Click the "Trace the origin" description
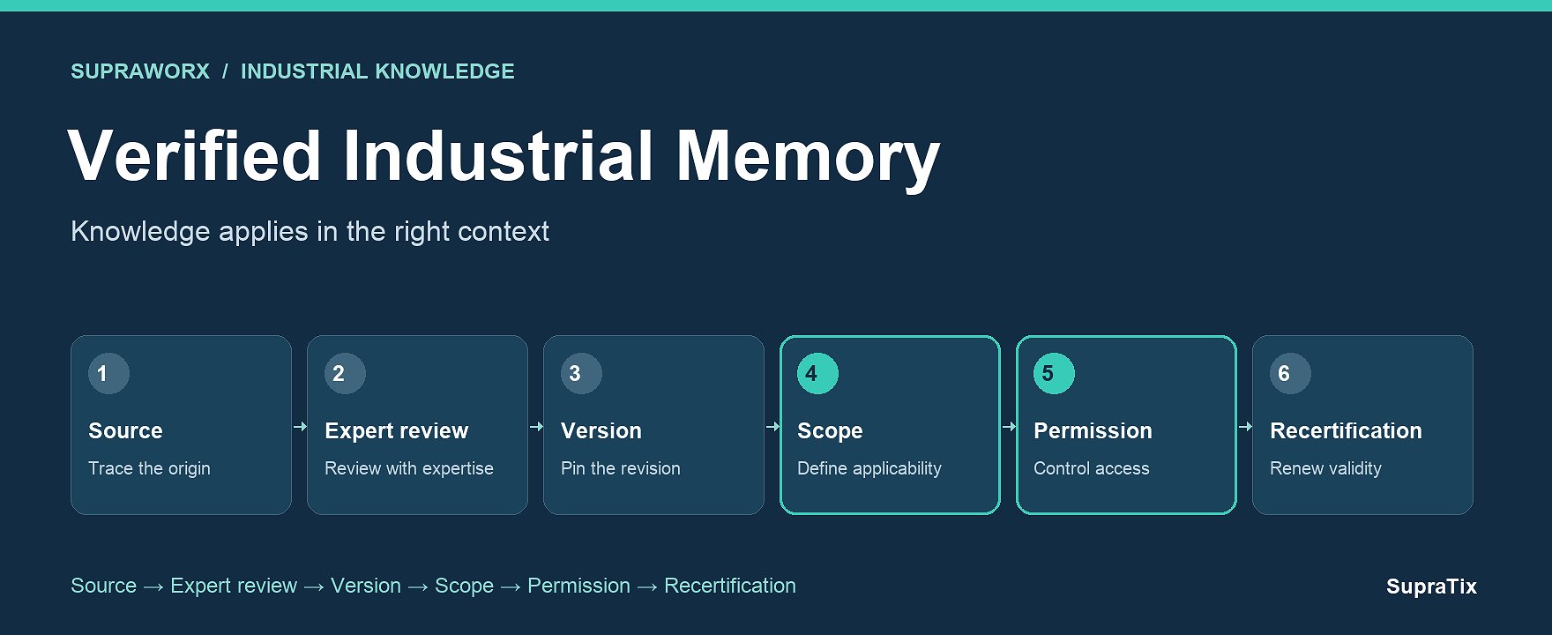 point(149,468)
